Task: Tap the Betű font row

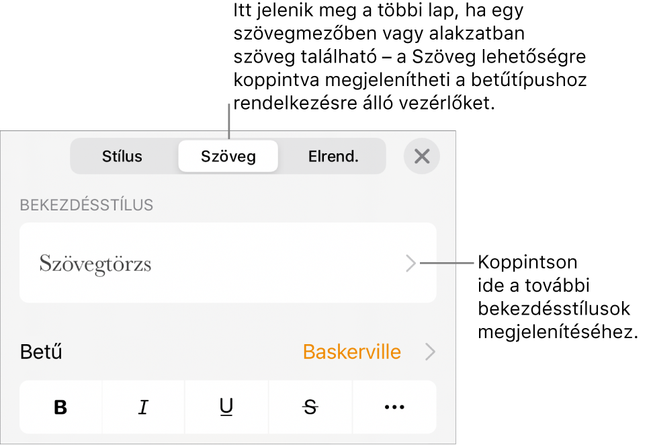Action: pyautogui.click(x=41, y=352)
